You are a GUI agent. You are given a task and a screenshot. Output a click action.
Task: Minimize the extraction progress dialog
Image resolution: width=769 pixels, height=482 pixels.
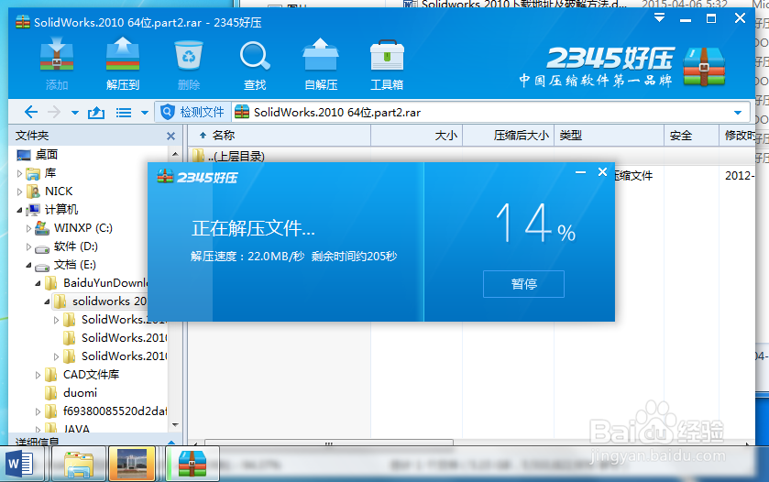click(581, 172)
